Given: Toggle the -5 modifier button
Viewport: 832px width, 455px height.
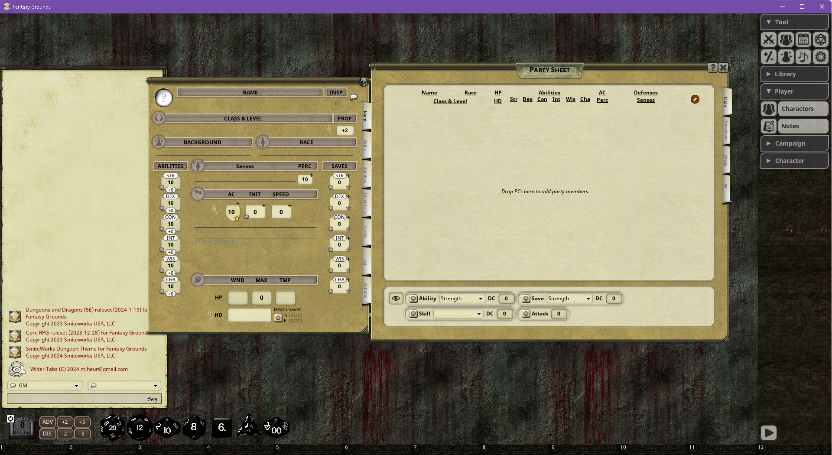Looking at the screenshot, I should pos(82,434).
